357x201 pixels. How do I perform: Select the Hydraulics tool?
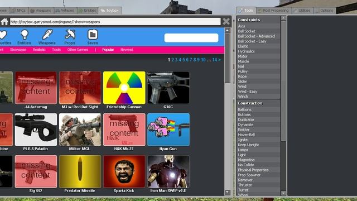[x=258, y=51]
